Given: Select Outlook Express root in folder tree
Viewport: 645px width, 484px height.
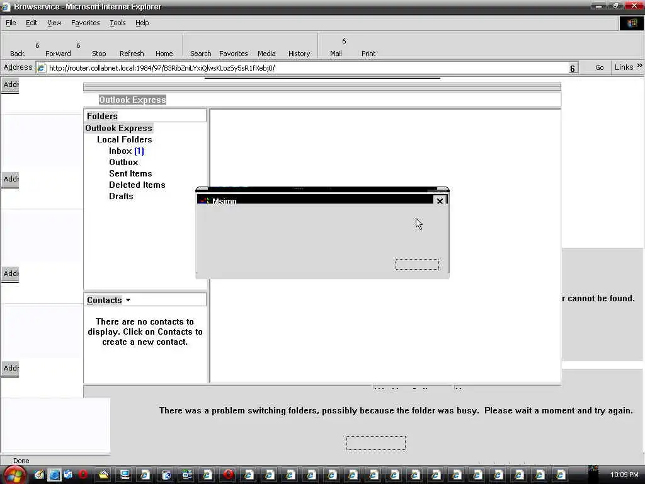Looking at the screenshot, I should [119, 128].
